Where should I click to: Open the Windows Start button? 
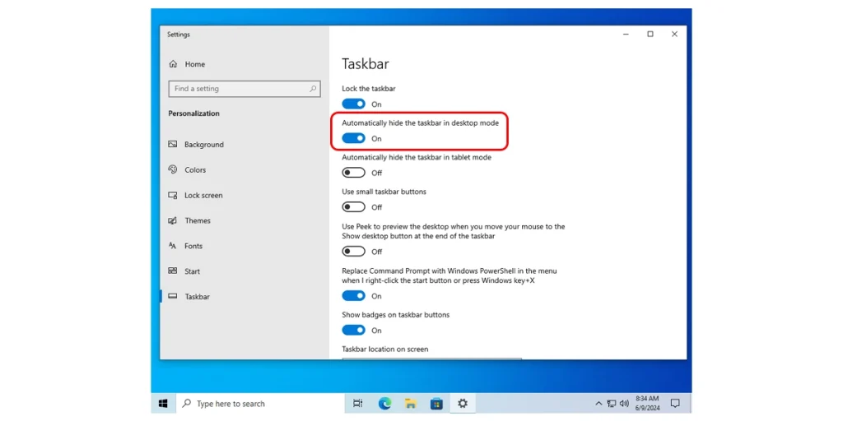[164, 403]
